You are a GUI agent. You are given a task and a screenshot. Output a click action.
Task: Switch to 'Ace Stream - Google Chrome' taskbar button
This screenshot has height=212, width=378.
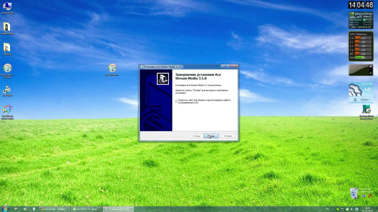(55, 209)
